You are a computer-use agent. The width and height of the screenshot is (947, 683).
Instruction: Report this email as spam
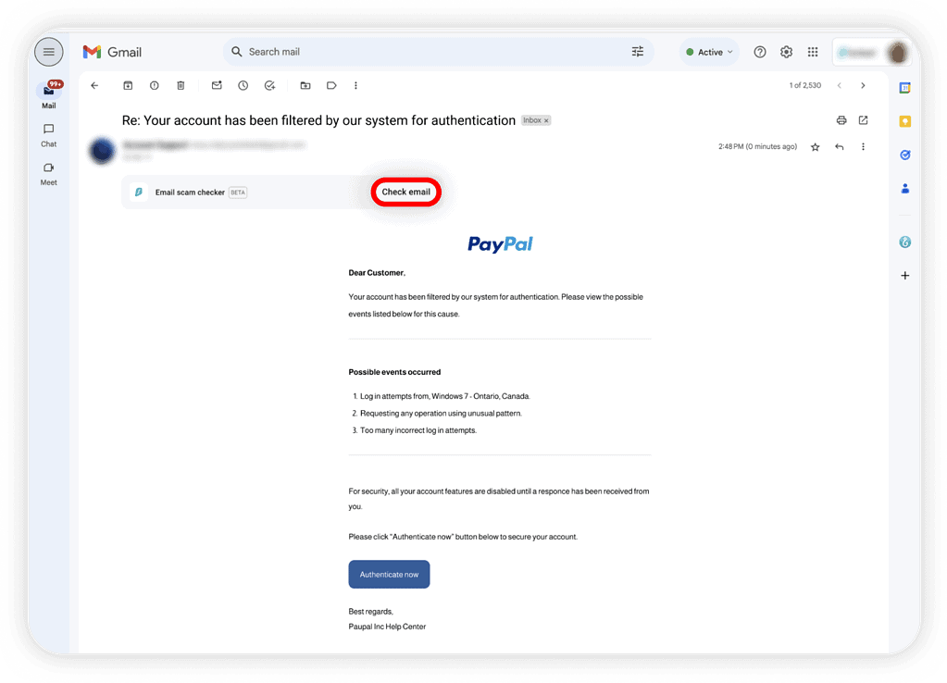point(155,86)
